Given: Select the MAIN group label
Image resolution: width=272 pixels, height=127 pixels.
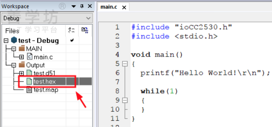Looking at the screenshot, I should pos(34,49).
